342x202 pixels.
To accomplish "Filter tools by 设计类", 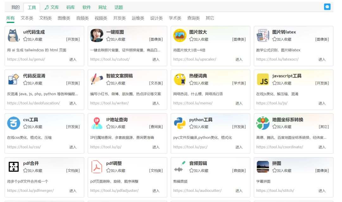I will click(157, 18).
